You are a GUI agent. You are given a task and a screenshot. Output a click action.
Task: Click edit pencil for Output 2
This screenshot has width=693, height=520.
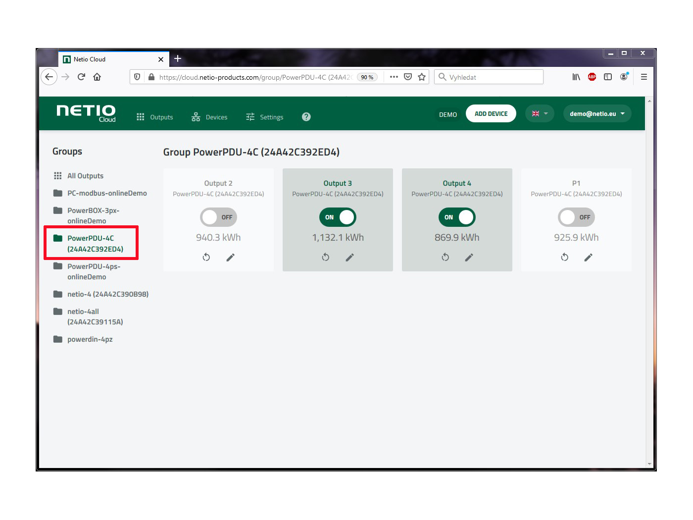231,257
